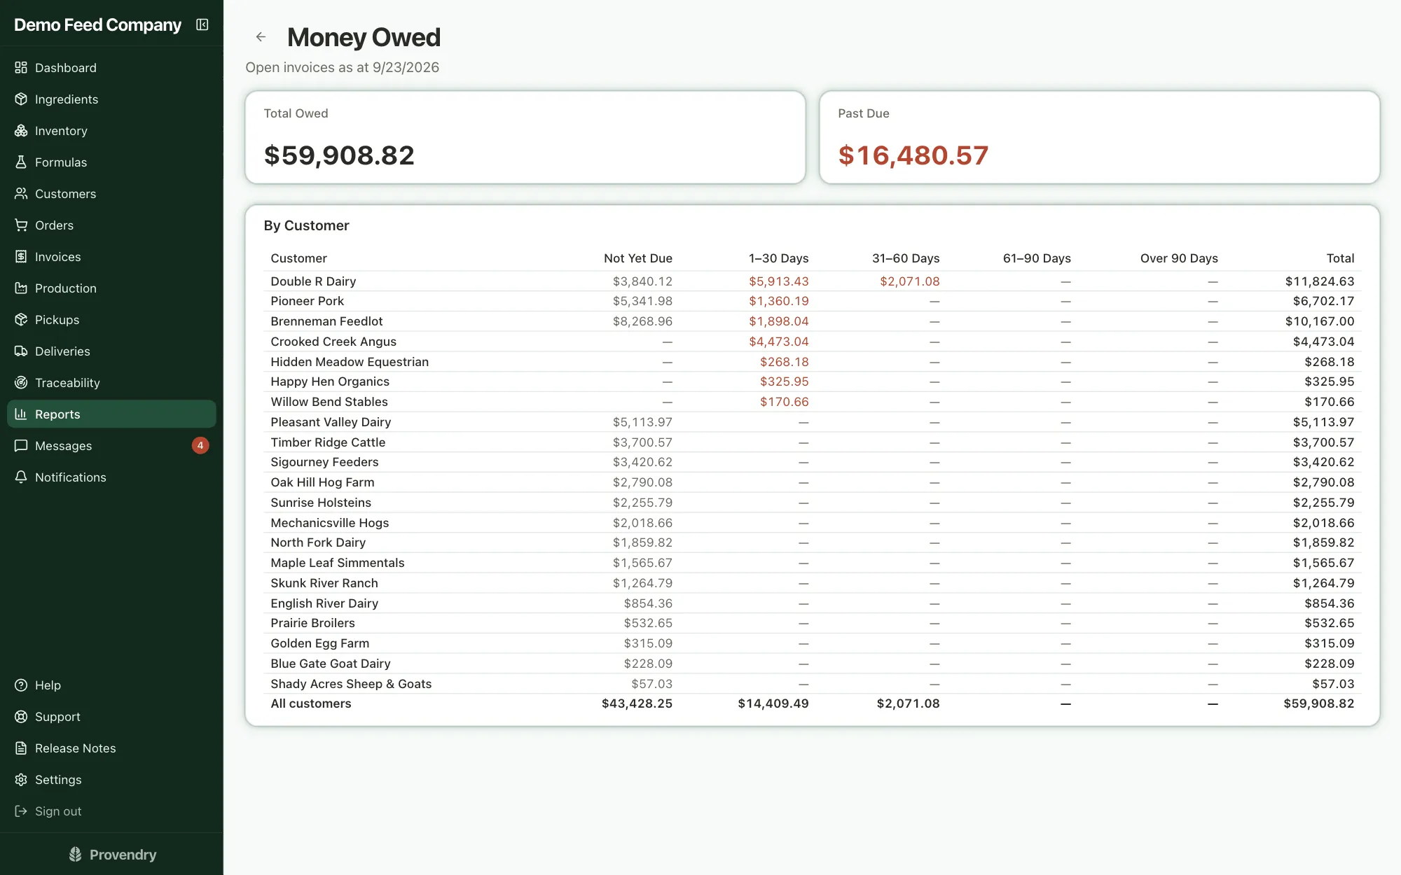The image size is (1401, 875).
Task: Click the Inventory cubes icon
Action: coord(21,131)
